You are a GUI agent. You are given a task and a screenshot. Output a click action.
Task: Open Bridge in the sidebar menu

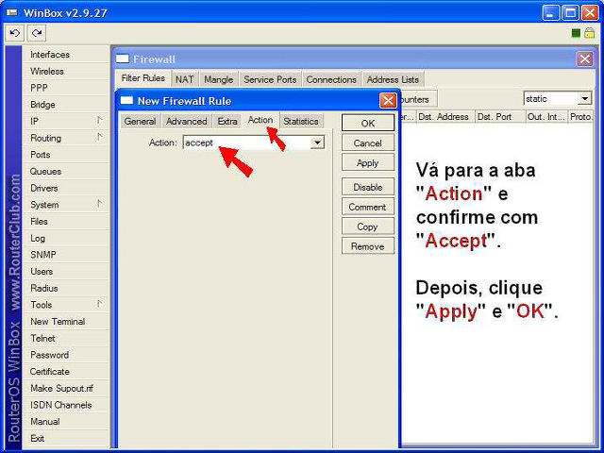pyautogui.click(x=66, y=105)
